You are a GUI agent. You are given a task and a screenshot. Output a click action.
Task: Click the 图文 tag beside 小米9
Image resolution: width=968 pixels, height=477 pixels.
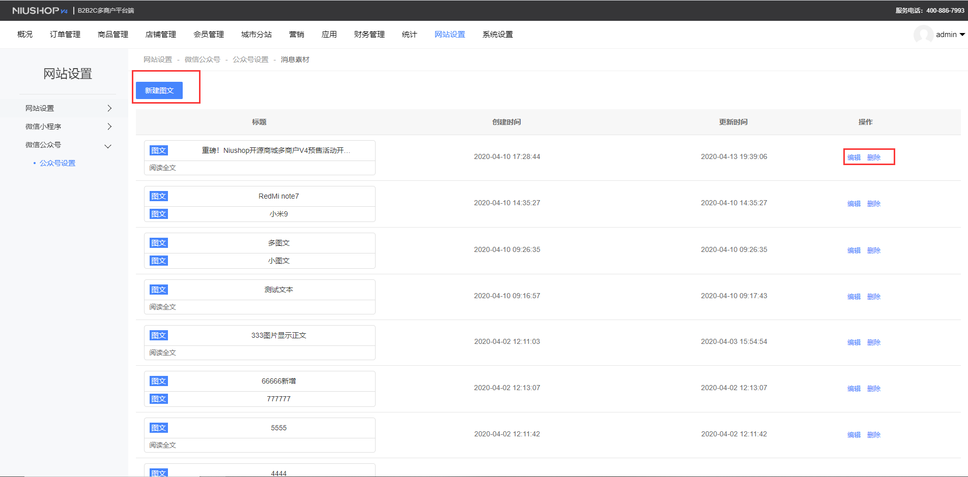(x=159, y=214)
